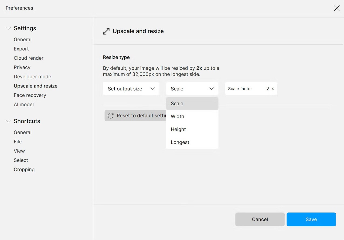Open General under Settings
The height and width of the screenshot is (240, 344).
(x=23, y=39)
